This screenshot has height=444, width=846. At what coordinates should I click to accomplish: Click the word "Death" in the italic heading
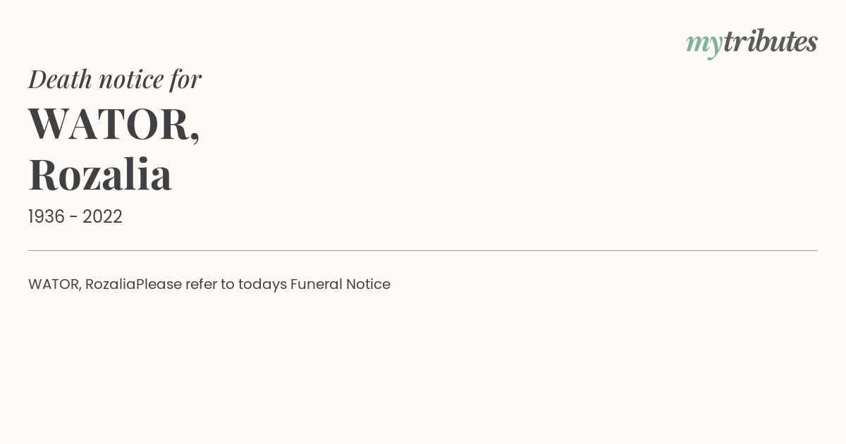pos(61,79)
